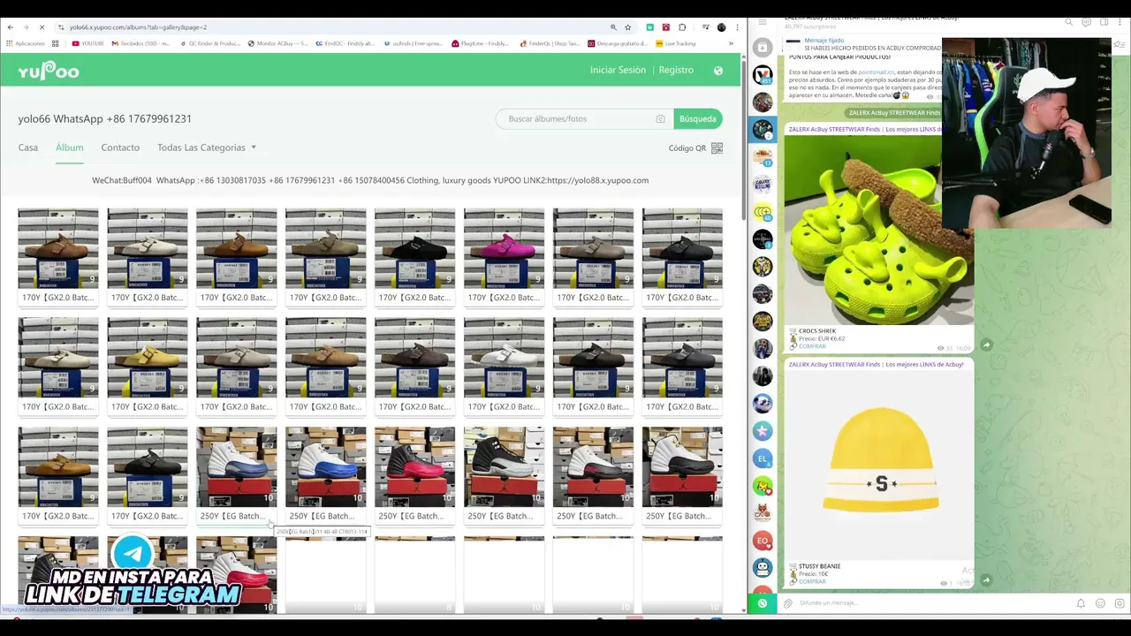The height and width of the screenshot is (636, 1131).
Task: Open the language globe icon on Yupoo
Action: (718, 70)
